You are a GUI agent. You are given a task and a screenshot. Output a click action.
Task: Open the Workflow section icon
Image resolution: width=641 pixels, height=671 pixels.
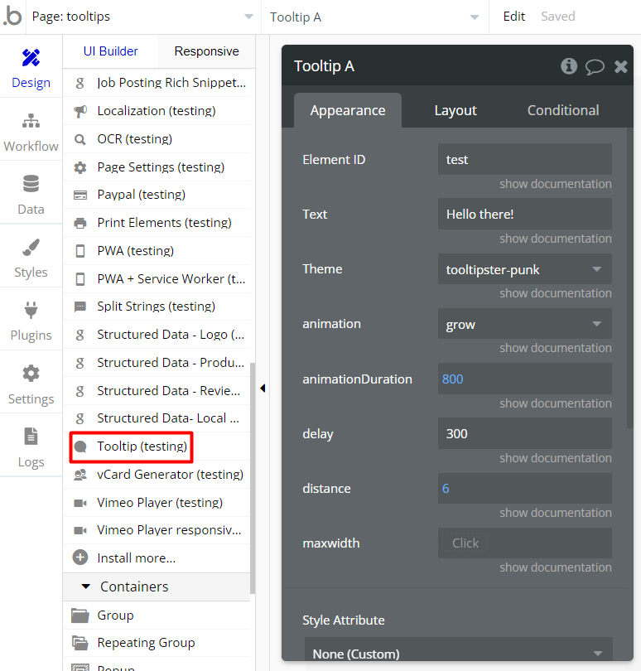point(31,121)
